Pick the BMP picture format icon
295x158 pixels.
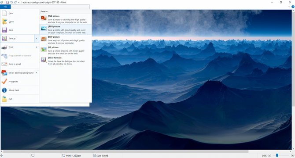pos(44,39)
